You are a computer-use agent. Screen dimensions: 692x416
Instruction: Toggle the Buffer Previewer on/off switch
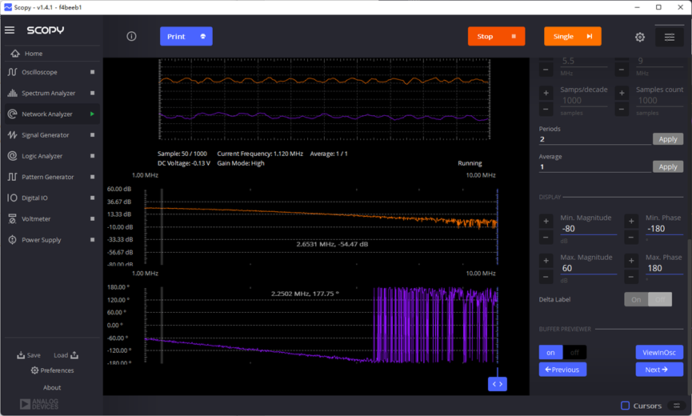click(x=562, y=353)
